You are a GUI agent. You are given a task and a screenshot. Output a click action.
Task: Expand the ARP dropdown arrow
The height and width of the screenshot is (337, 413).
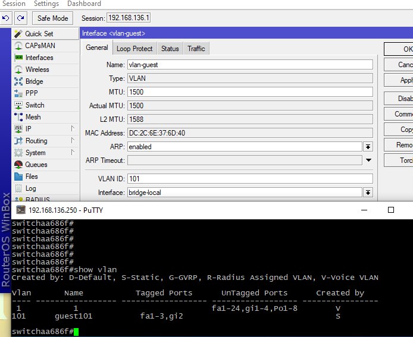[368, 147]
